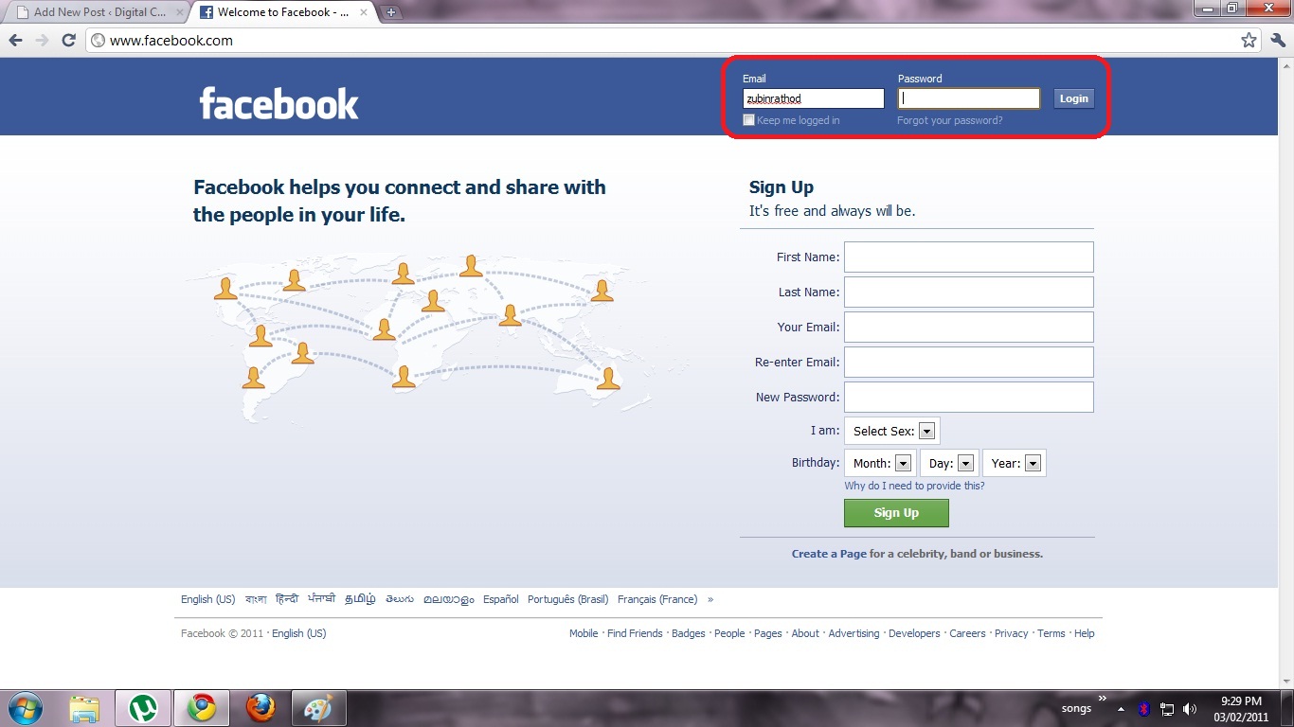Open a new tab with plus button
Viewport: 1294px width, 727px height.
tap(391, 12)
